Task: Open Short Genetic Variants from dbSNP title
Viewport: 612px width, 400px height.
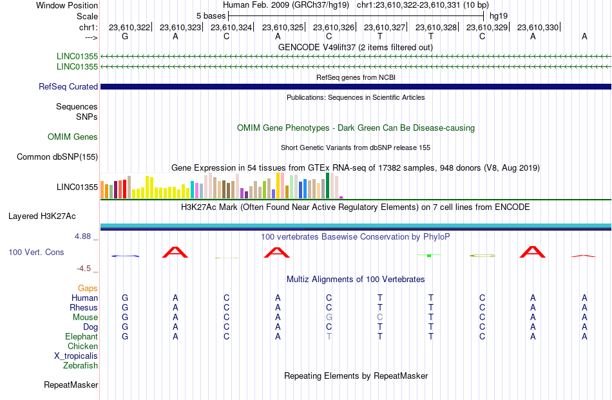Action: [356, 148]
